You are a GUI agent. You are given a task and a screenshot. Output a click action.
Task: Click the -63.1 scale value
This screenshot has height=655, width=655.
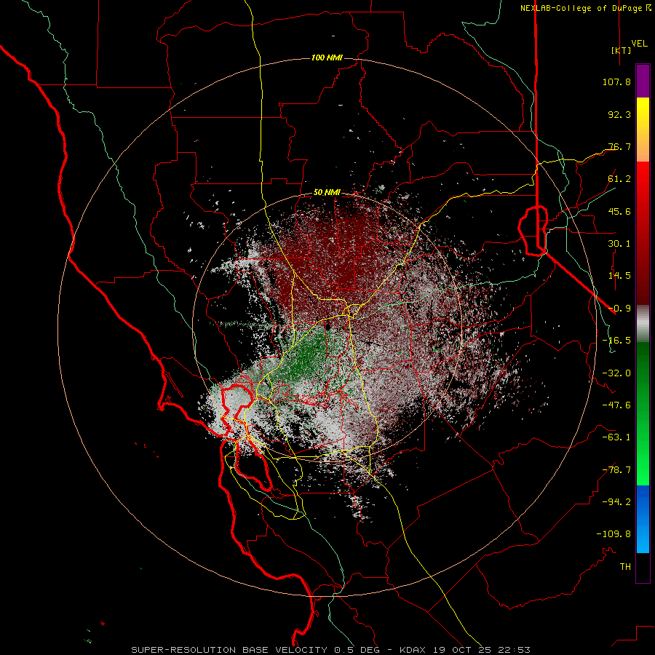coord(616,437)
